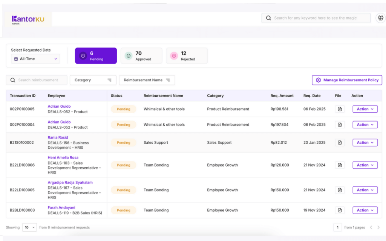
Task: Click the Search reimbursement input field
Action: pos(38,80)
